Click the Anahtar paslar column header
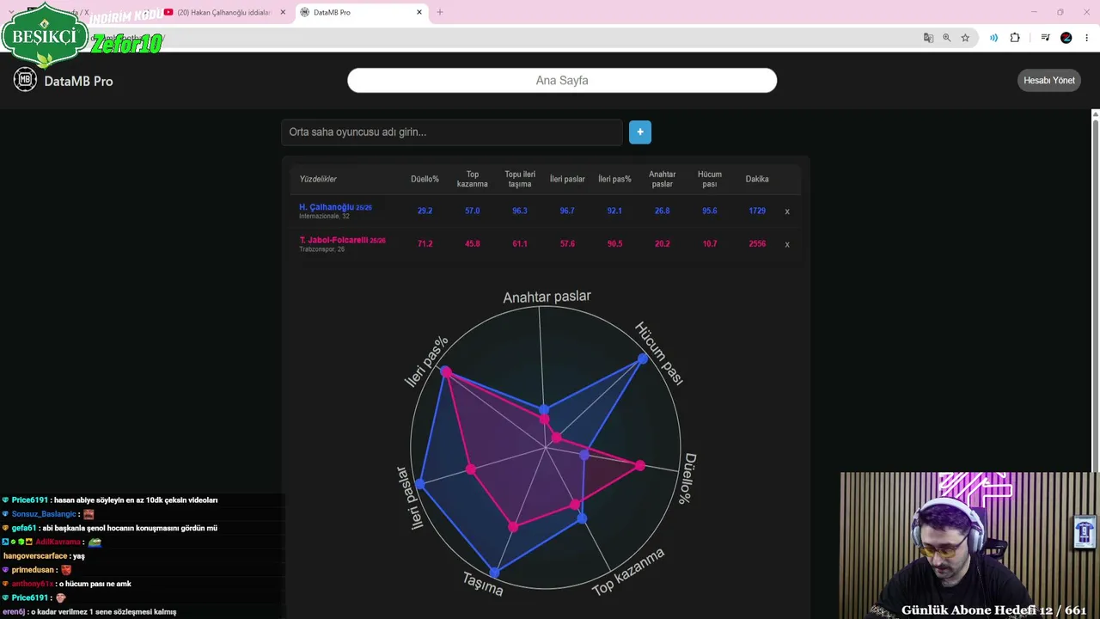The image size is (1100, 619). tap(662, 179)
